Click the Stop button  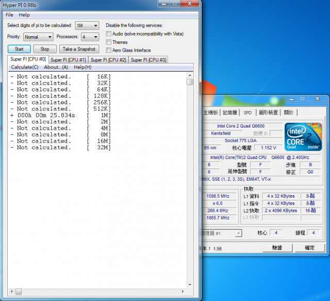point(45,49)
